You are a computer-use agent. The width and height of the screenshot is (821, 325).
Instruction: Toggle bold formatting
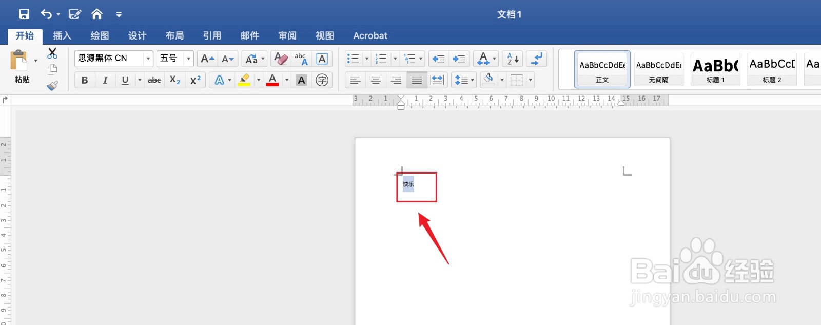(x=85, y=80)
